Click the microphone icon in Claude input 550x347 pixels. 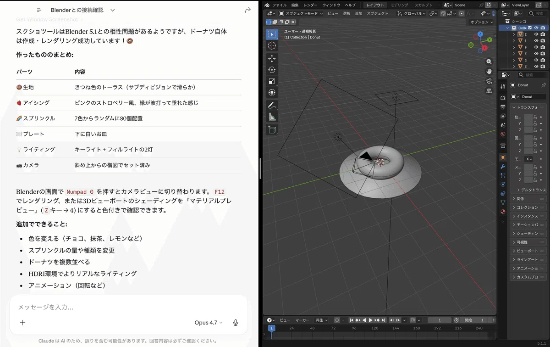click(x=236, y=323)
